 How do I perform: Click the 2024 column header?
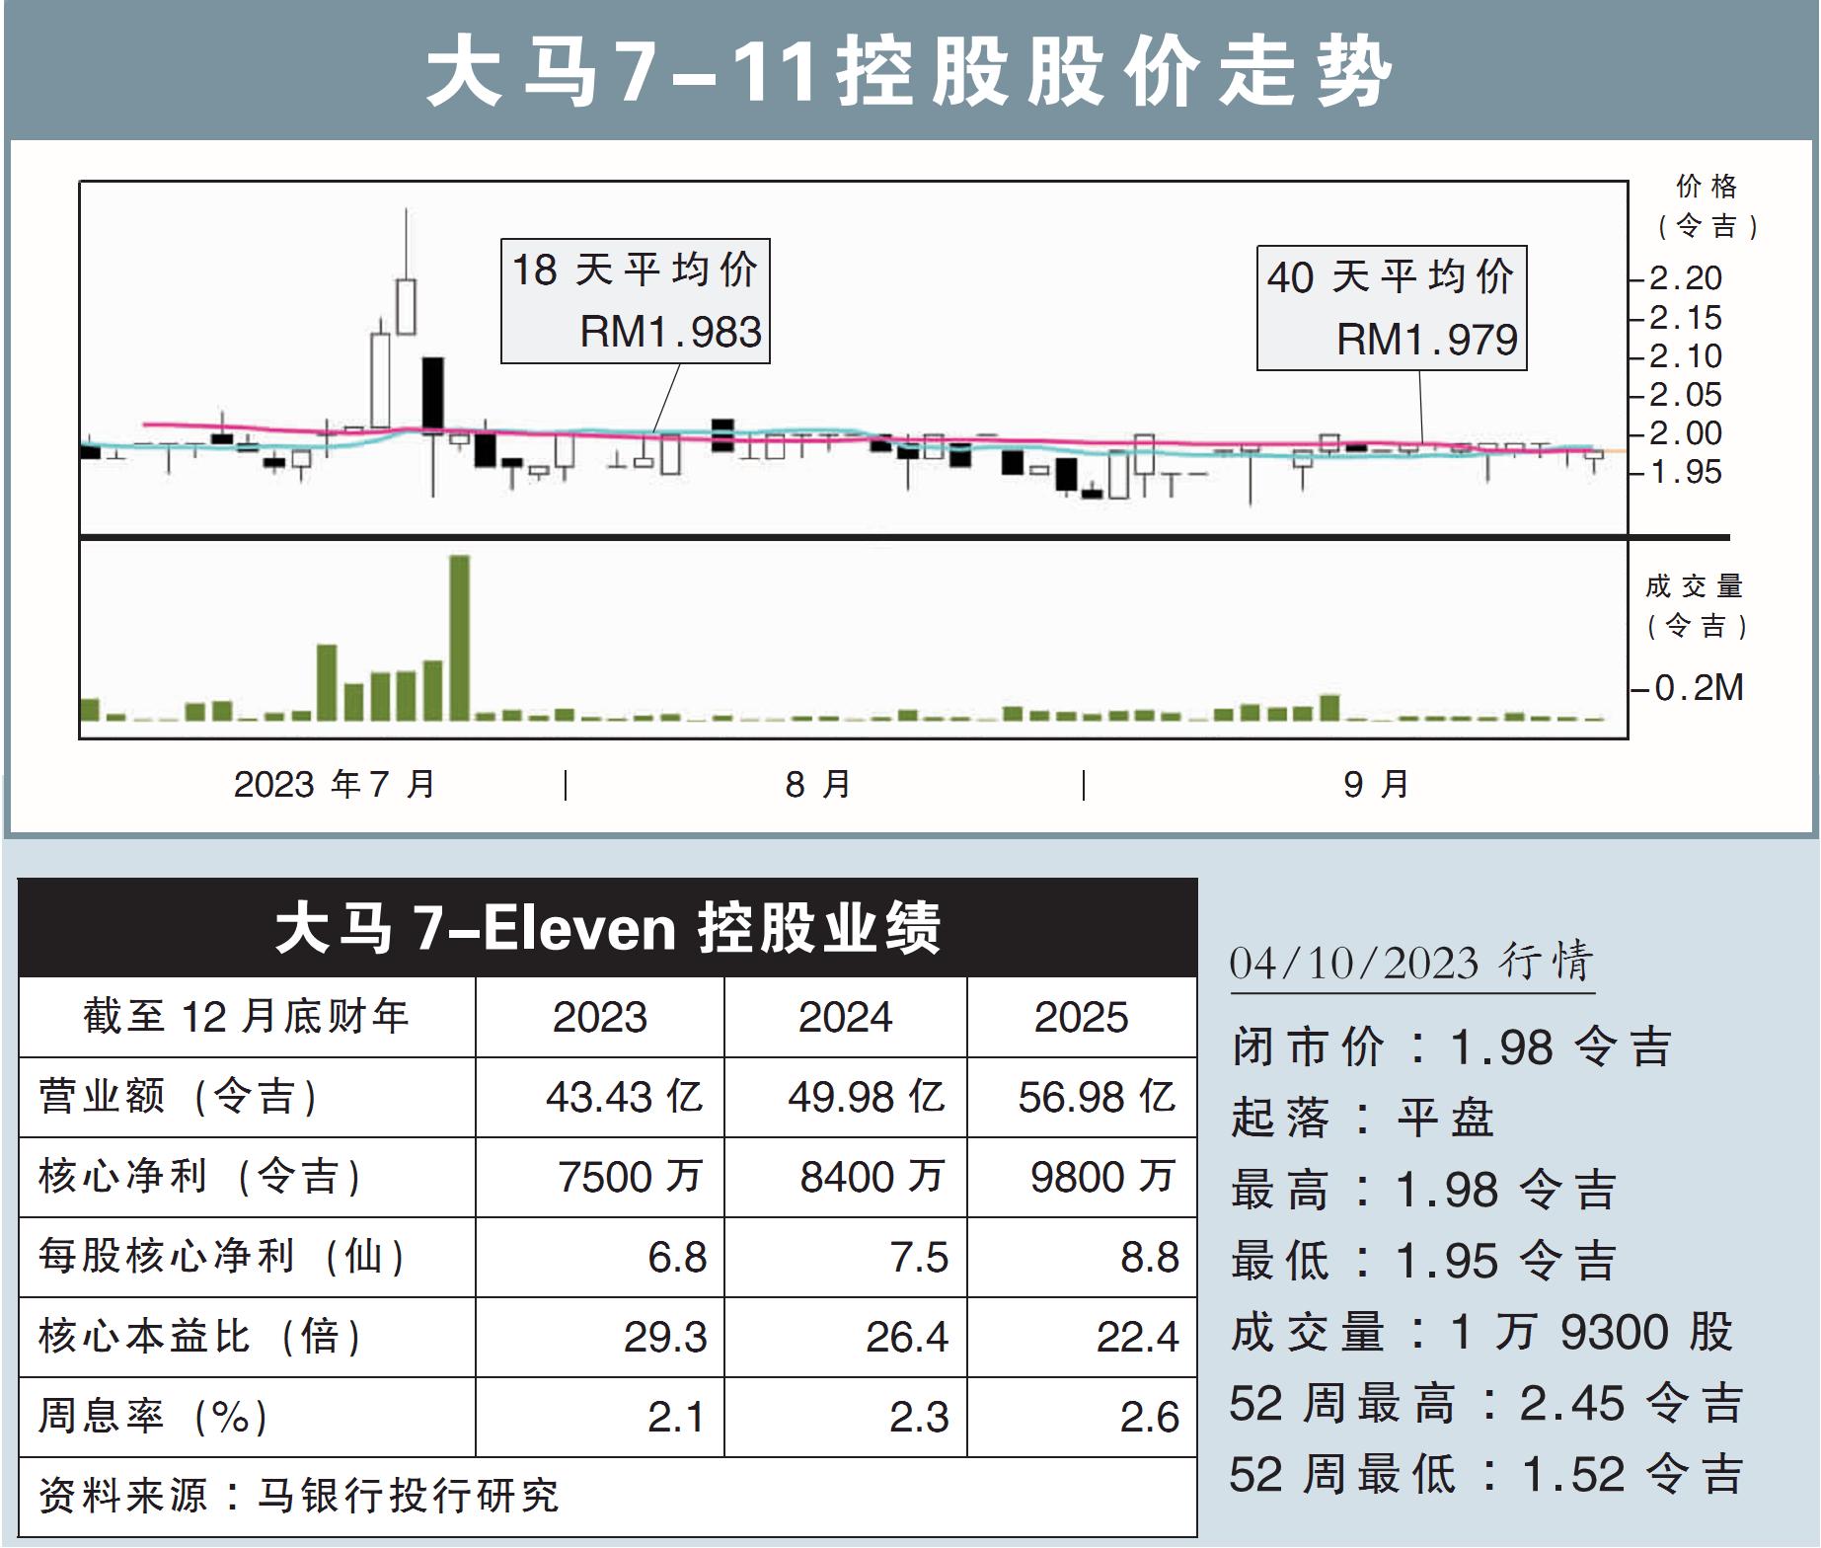click(845, 1018)
